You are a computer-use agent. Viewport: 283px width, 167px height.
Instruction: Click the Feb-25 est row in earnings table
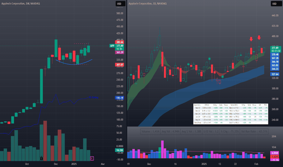point(231,123)
